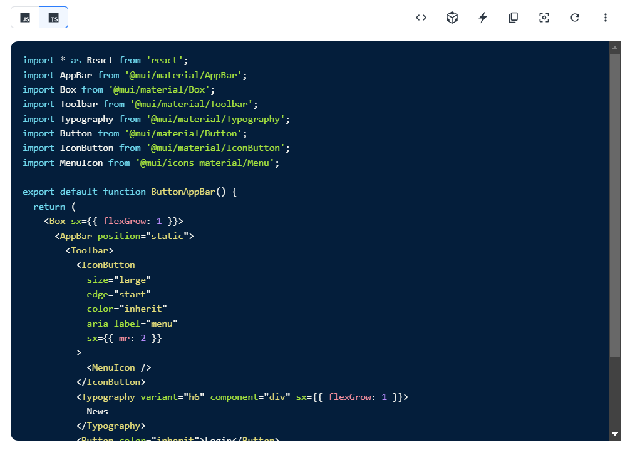
Task: Click the function name ButtonAppBar
Action: pyautogui.click(x=183, y=192)
